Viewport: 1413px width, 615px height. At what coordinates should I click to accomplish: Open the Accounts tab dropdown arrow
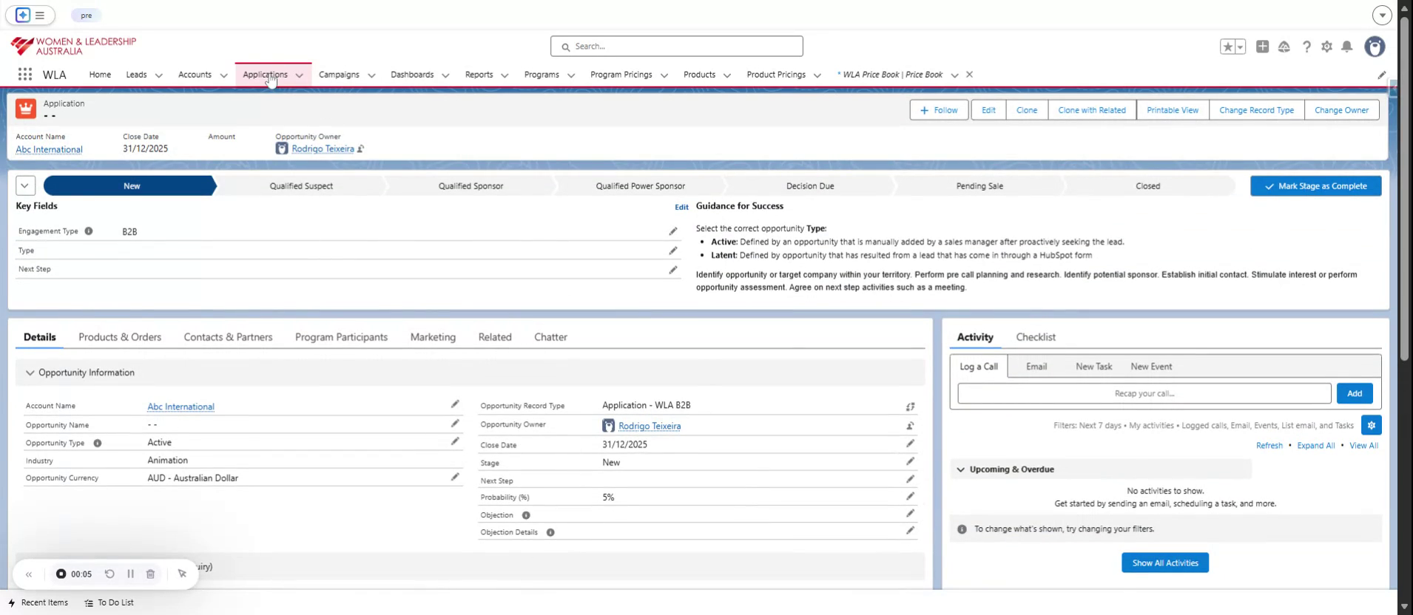(x=223, y=75)
